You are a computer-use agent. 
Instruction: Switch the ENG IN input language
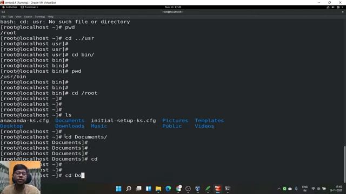pos(305,189)
